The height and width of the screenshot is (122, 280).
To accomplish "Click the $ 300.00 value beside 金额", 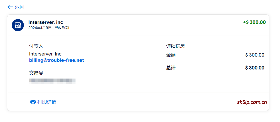I will (255, 55).
